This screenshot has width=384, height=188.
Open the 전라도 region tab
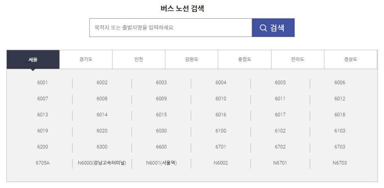coord(297,59)
